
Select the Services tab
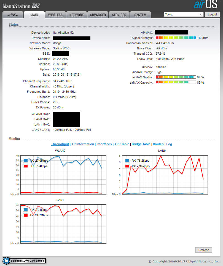119,15
